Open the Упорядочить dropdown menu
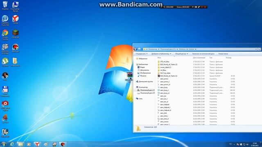 tap(141, 54)
